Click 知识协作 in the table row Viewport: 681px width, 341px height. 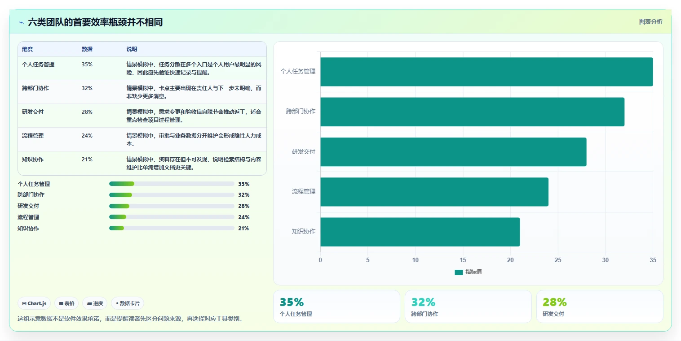coord(33,160)
